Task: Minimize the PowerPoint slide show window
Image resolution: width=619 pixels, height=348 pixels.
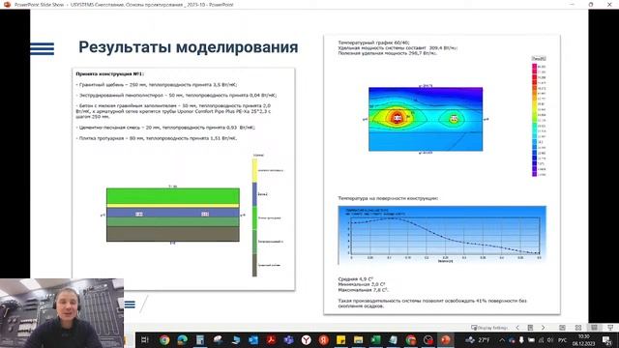Action: pyautogui.click(x=572, y=4)
